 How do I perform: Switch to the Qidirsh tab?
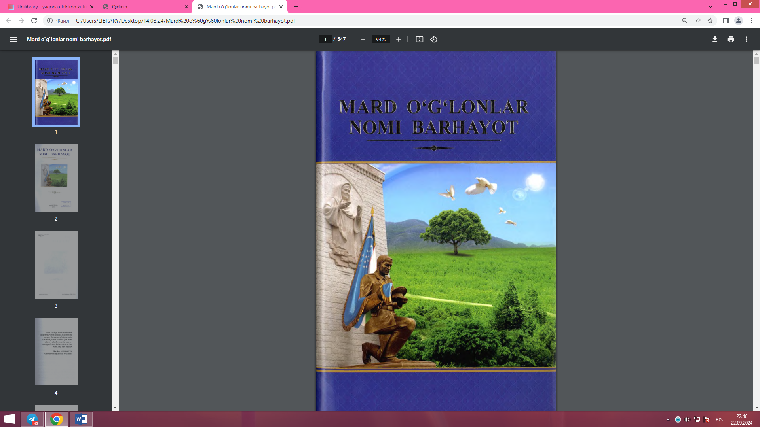[x=145, y=7]
